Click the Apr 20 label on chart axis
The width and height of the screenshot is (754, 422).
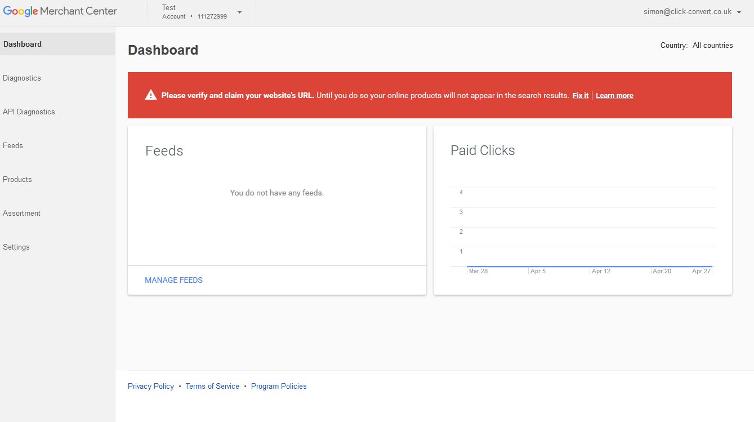click(x=662, y=272)
